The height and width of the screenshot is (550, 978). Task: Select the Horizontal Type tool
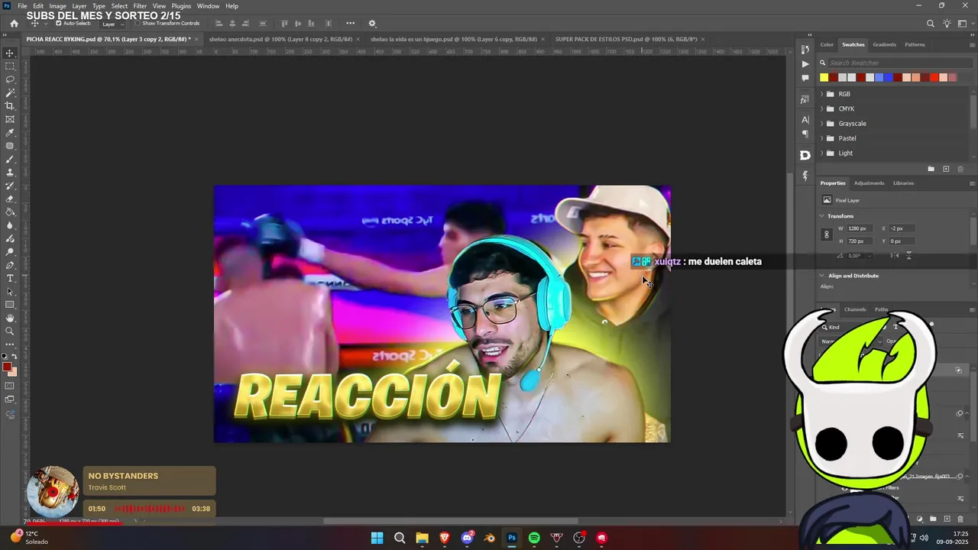(10, 278)
